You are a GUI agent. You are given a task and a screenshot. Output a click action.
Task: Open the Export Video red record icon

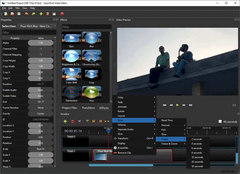pos(62,14)
